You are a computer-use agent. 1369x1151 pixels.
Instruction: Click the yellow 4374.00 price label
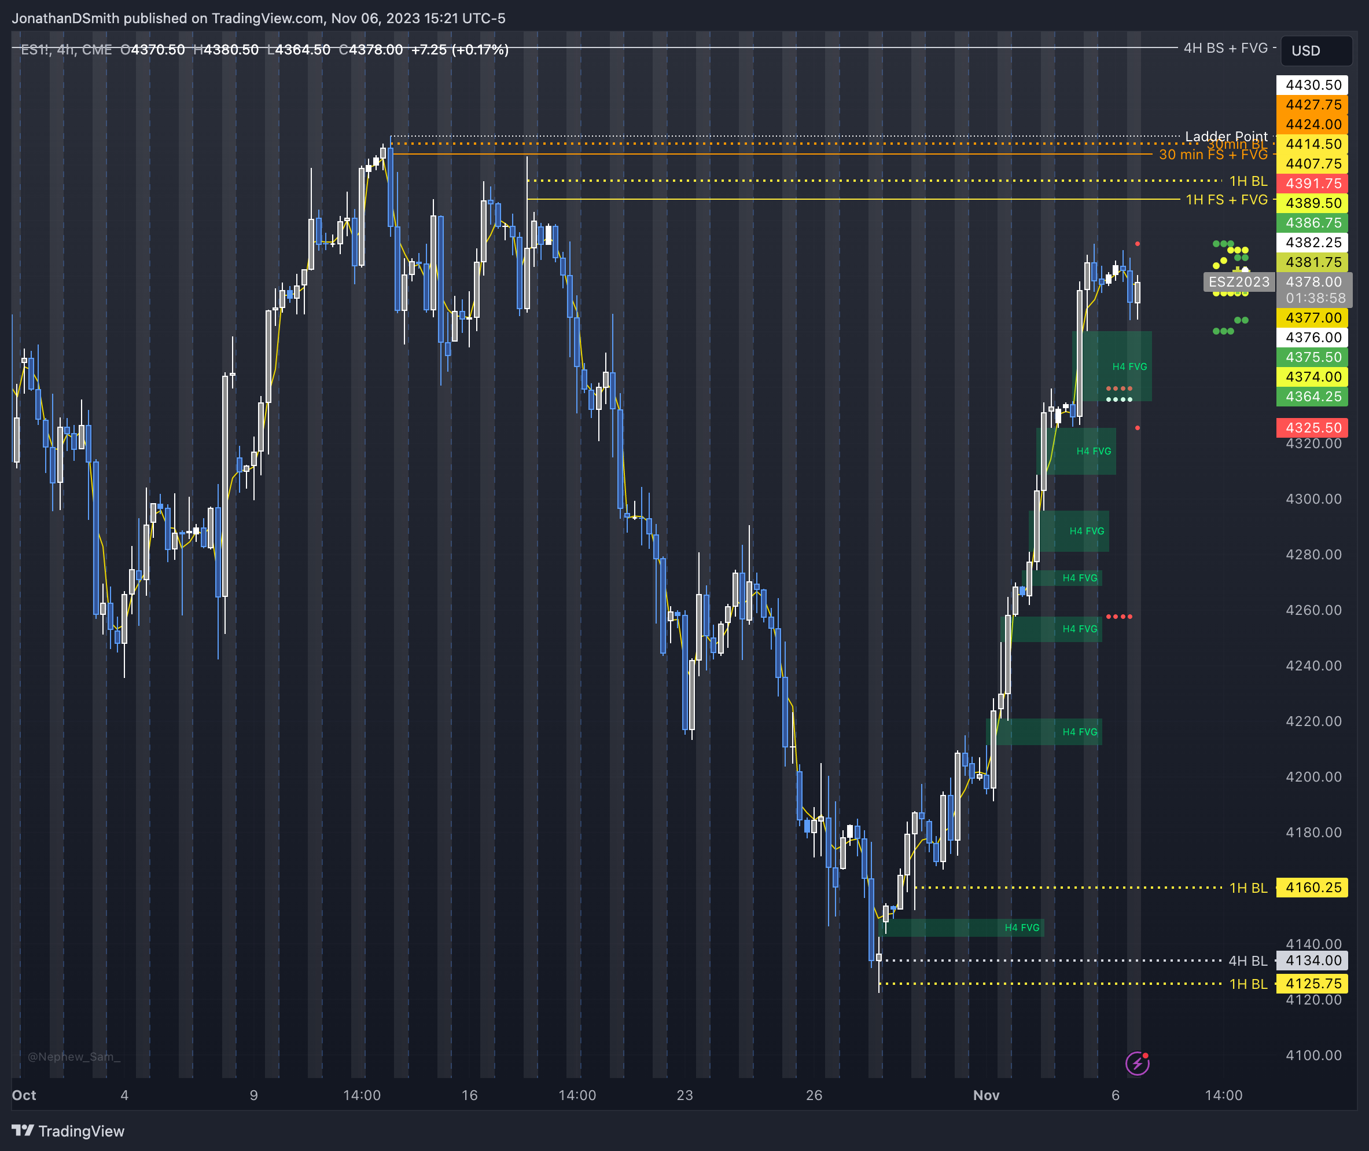[1312, 376]
